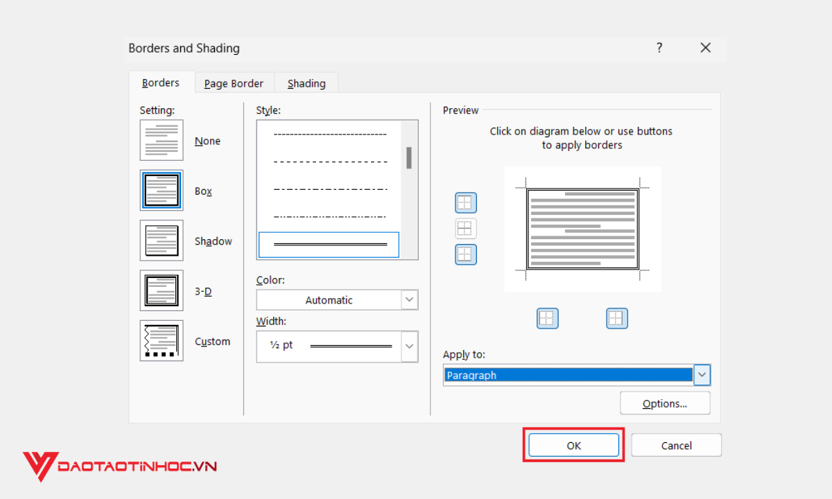The image size is (832, 499).
Task: Toggle the right border button in Preview
Action: pos(616,318)
